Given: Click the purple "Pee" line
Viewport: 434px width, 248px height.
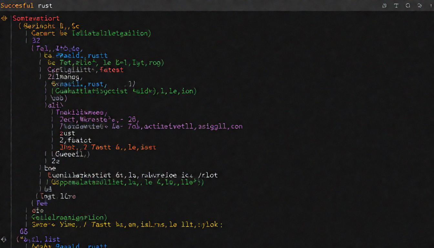Looking at the screenshot, I should click(x=42, y=203).
